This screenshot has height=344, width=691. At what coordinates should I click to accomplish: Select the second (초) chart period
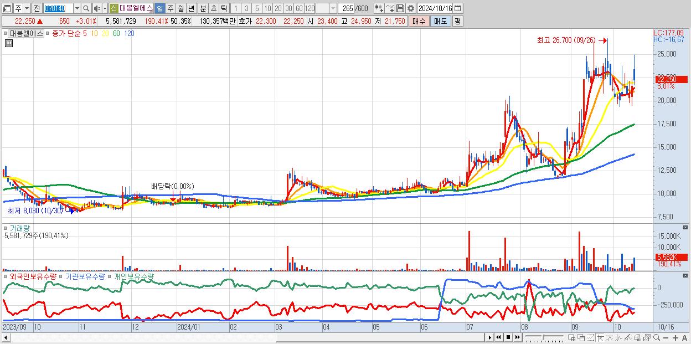(x=213, y=8)
